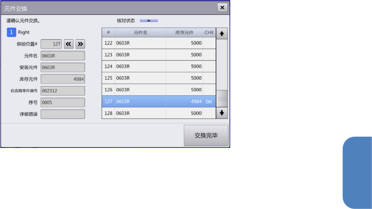Viewport: 372px width, 209px height.
Task: Click the 供给位置# field showing 127
Action: coord(51,44)
